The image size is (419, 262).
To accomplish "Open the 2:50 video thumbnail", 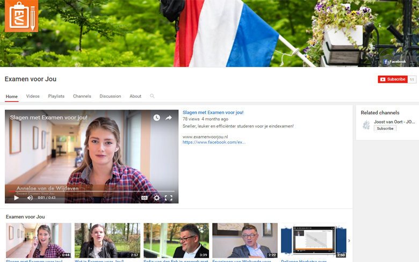I will point(314,241).
